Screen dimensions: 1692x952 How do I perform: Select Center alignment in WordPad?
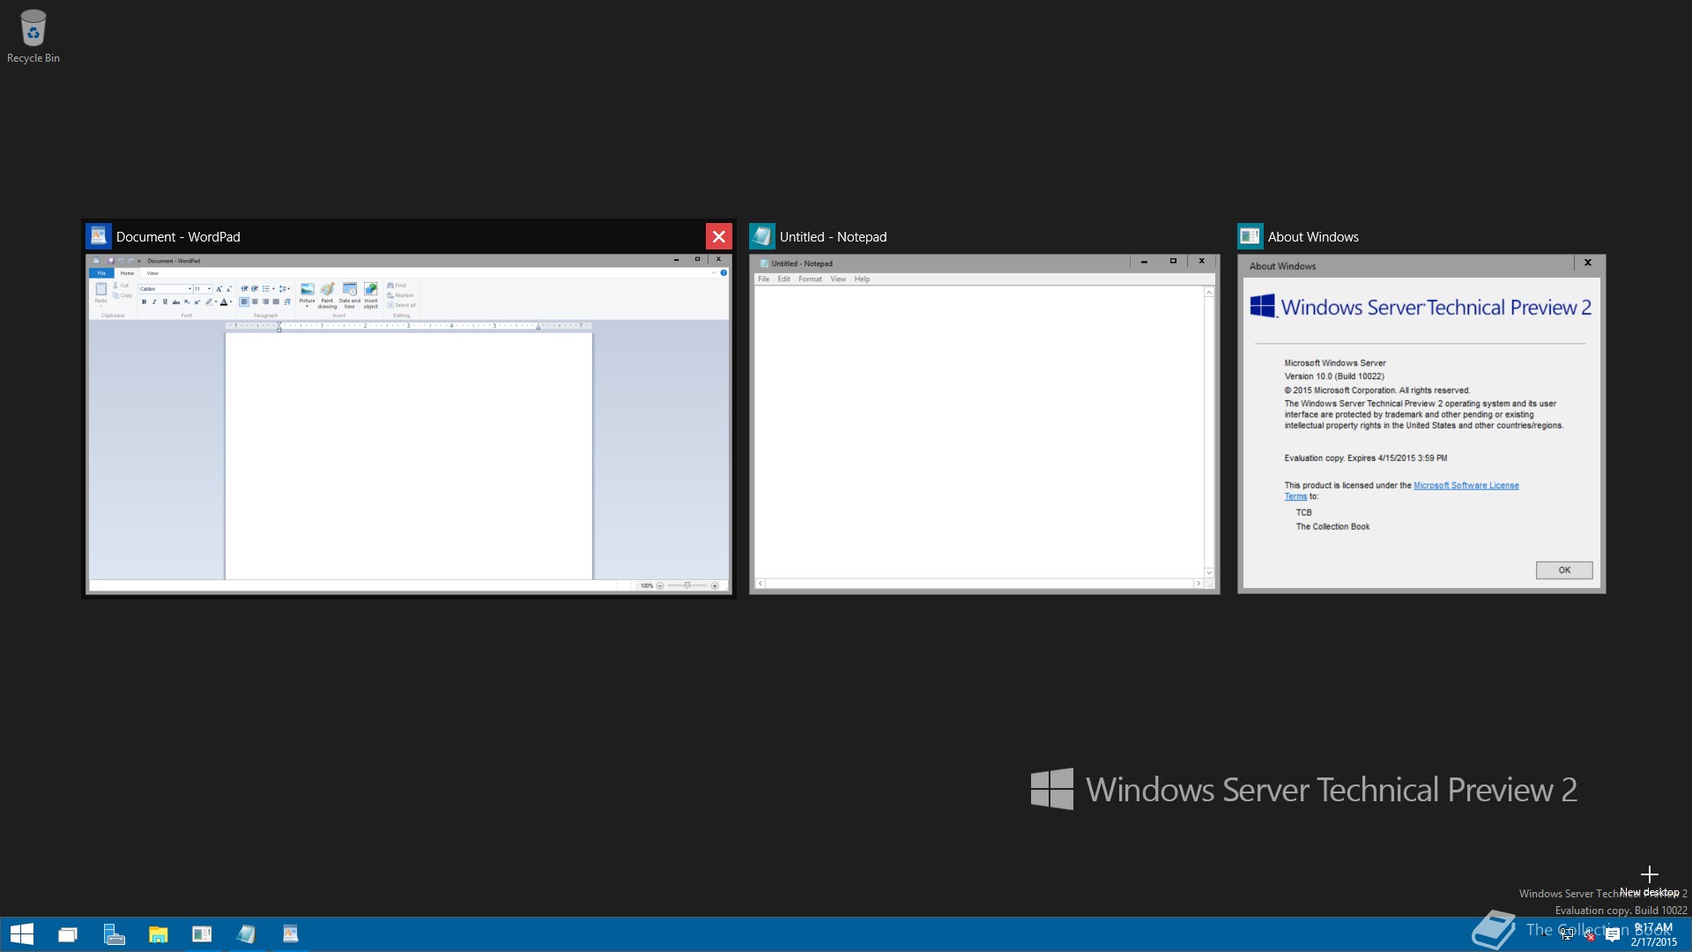pyautogui.click(x=255, y=301)
